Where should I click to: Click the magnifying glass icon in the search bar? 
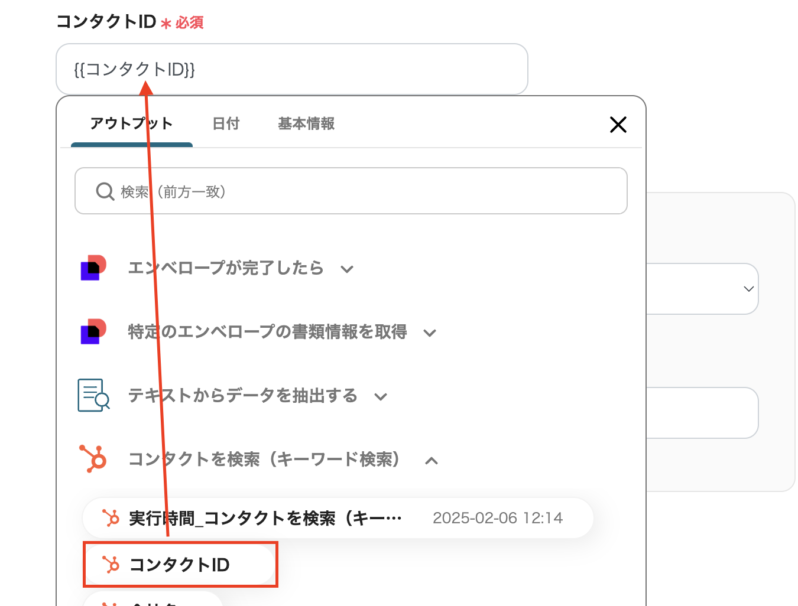click(105, 191)
